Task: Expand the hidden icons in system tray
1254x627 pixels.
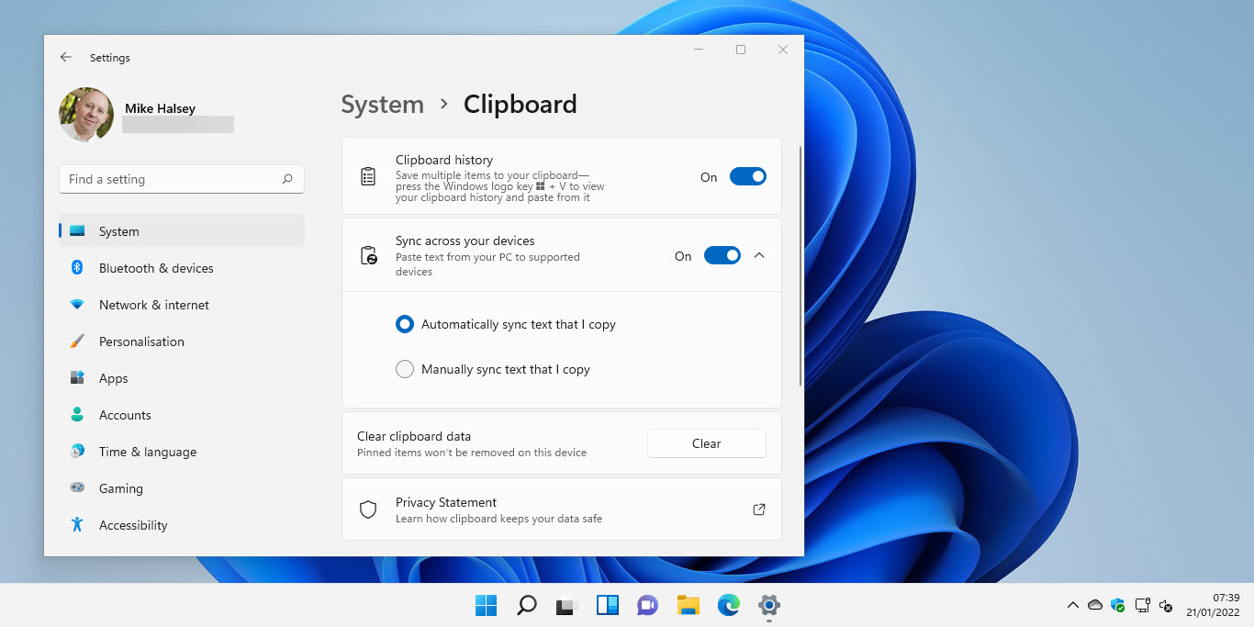Action: pos(1072,606)
